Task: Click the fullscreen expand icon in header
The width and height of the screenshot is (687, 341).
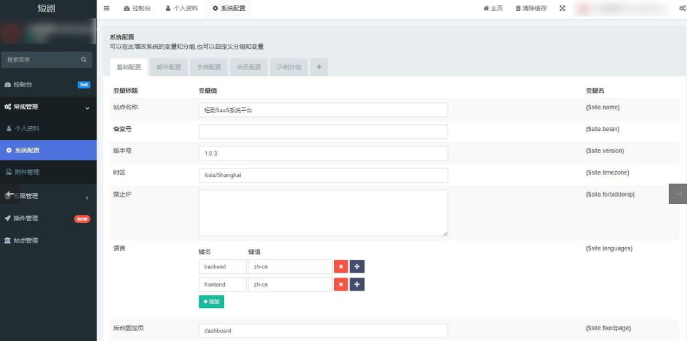Action: tap(562, 9)
